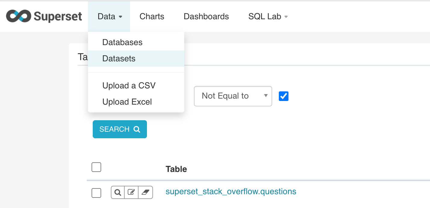Screen dimensions: 430x208
Task: Open the Not Equal to dropdown
Action: [x=233, y=96]
